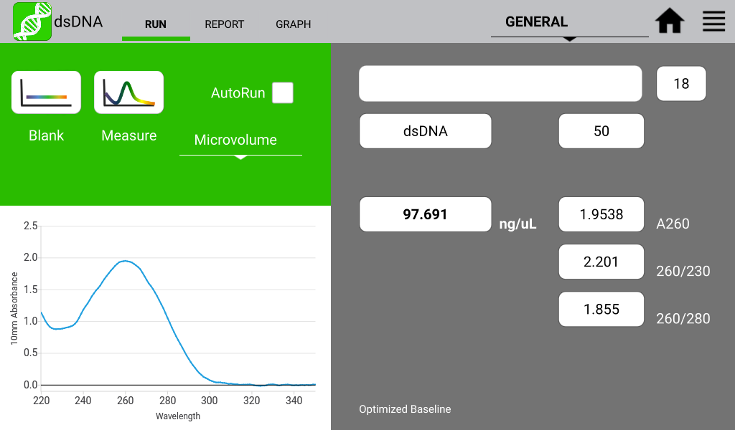
Task: Go to the Home screen icon
Action: click(x=670, y=21)
